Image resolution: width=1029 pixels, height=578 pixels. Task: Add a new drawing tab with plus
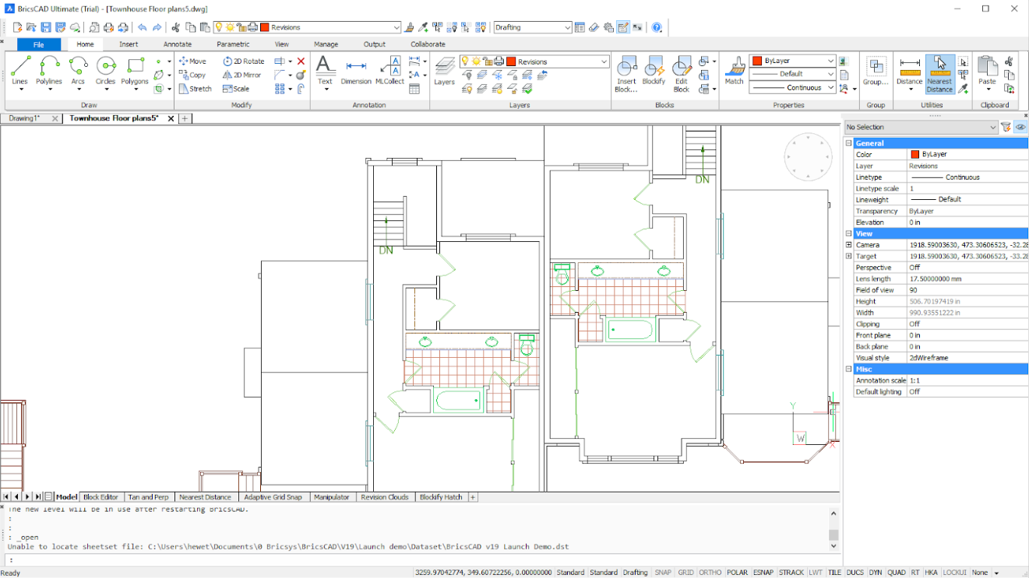[185, 118]
